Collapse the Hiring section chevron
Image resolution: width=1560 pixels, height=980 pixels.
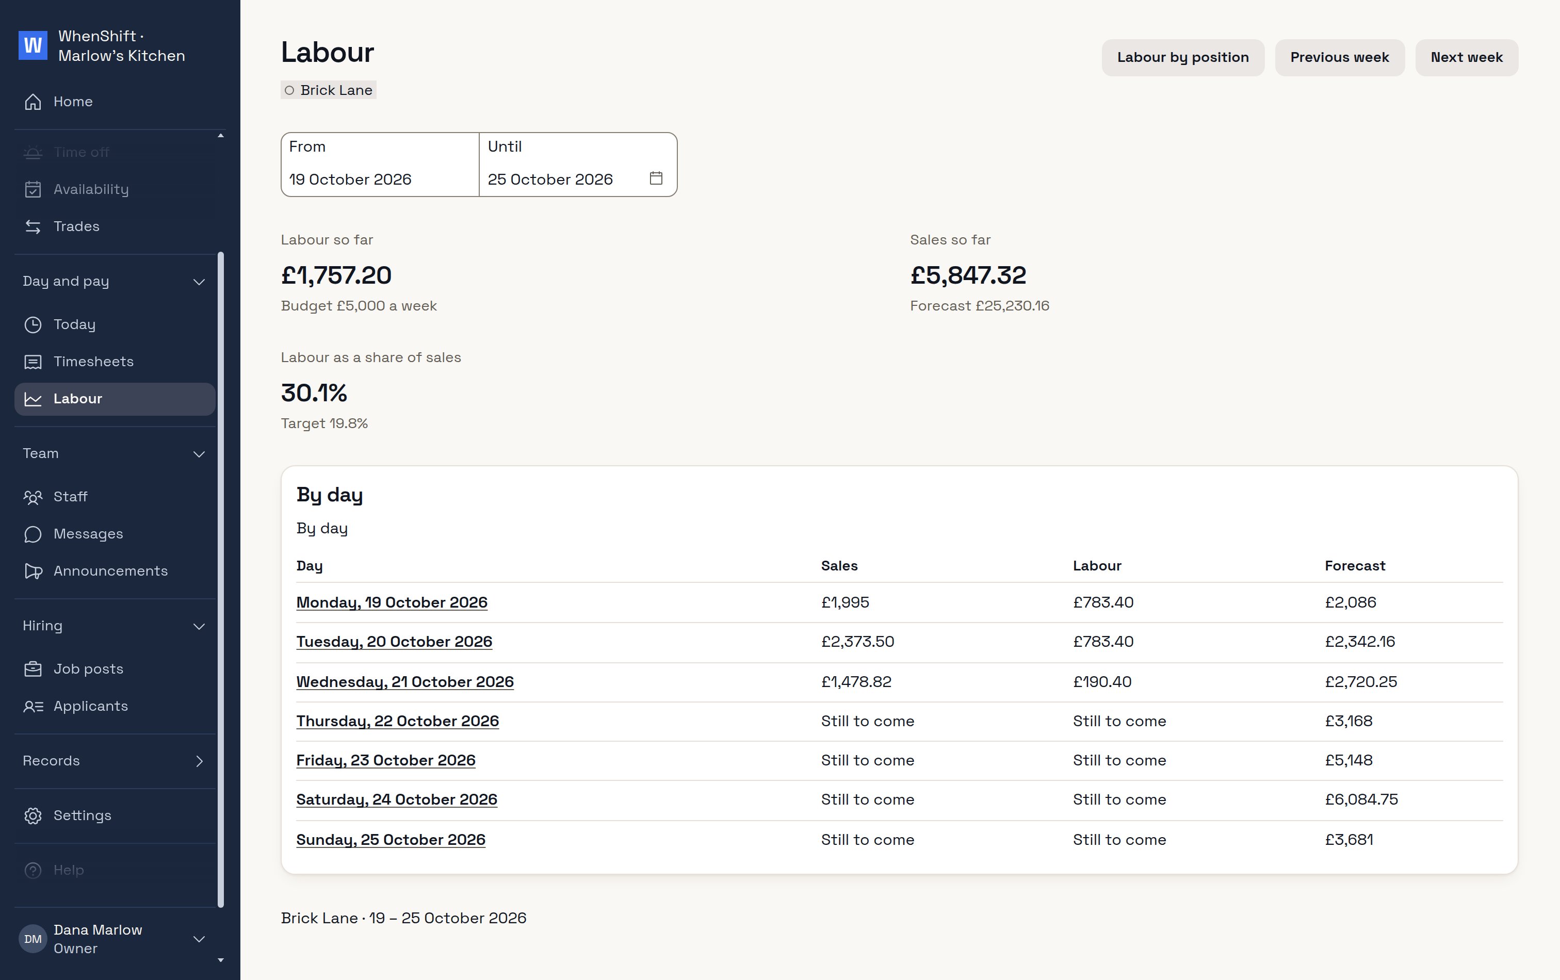pos(200,626)
